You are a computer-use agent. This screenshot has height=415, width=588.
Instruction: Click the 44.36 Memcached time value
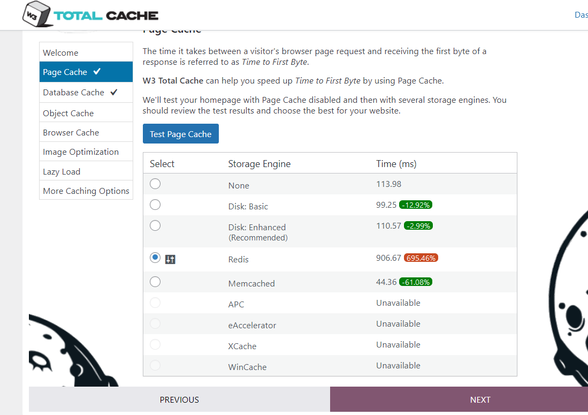point(386,282)
